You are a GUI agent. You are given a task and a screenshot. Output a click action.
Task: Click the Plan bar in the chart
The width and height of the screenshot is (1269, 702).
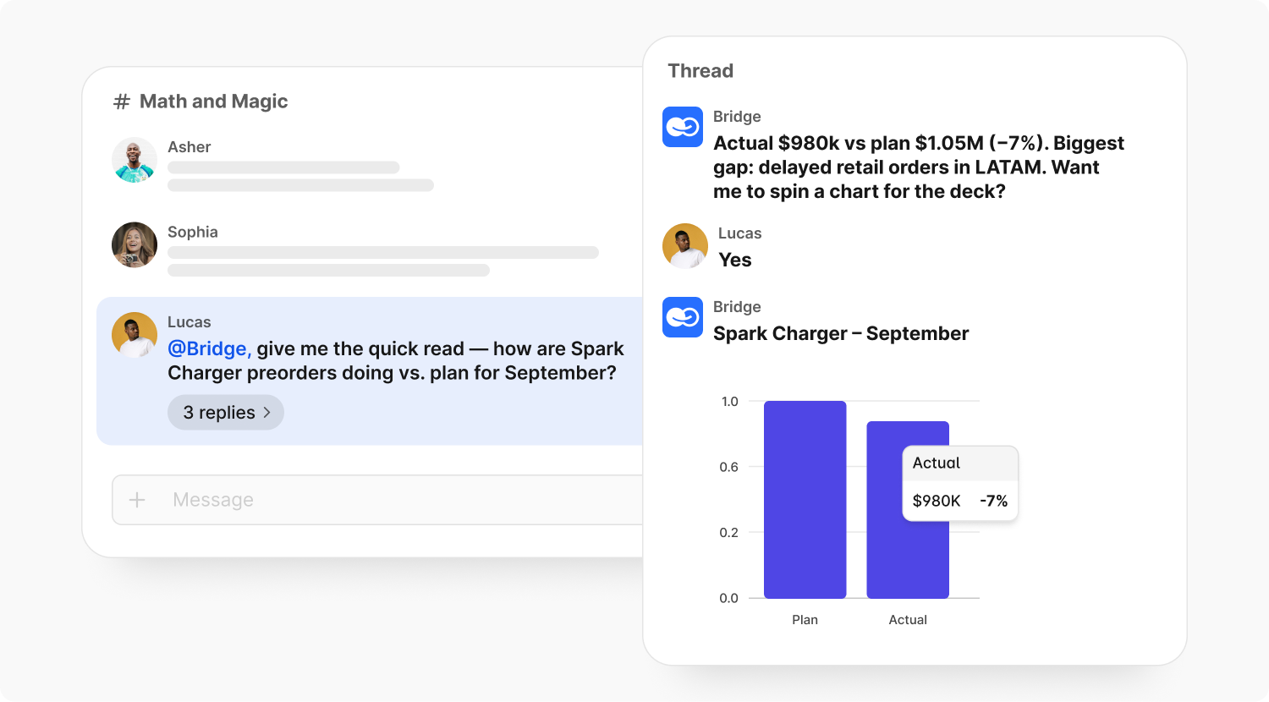click(x=805, y=500)
